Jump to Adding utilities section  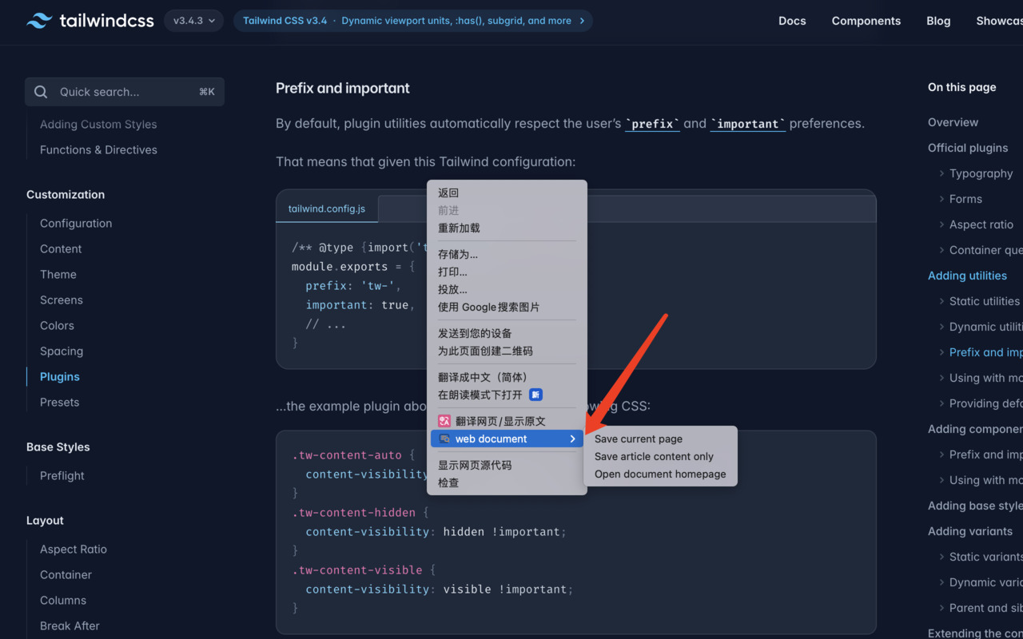967,276
